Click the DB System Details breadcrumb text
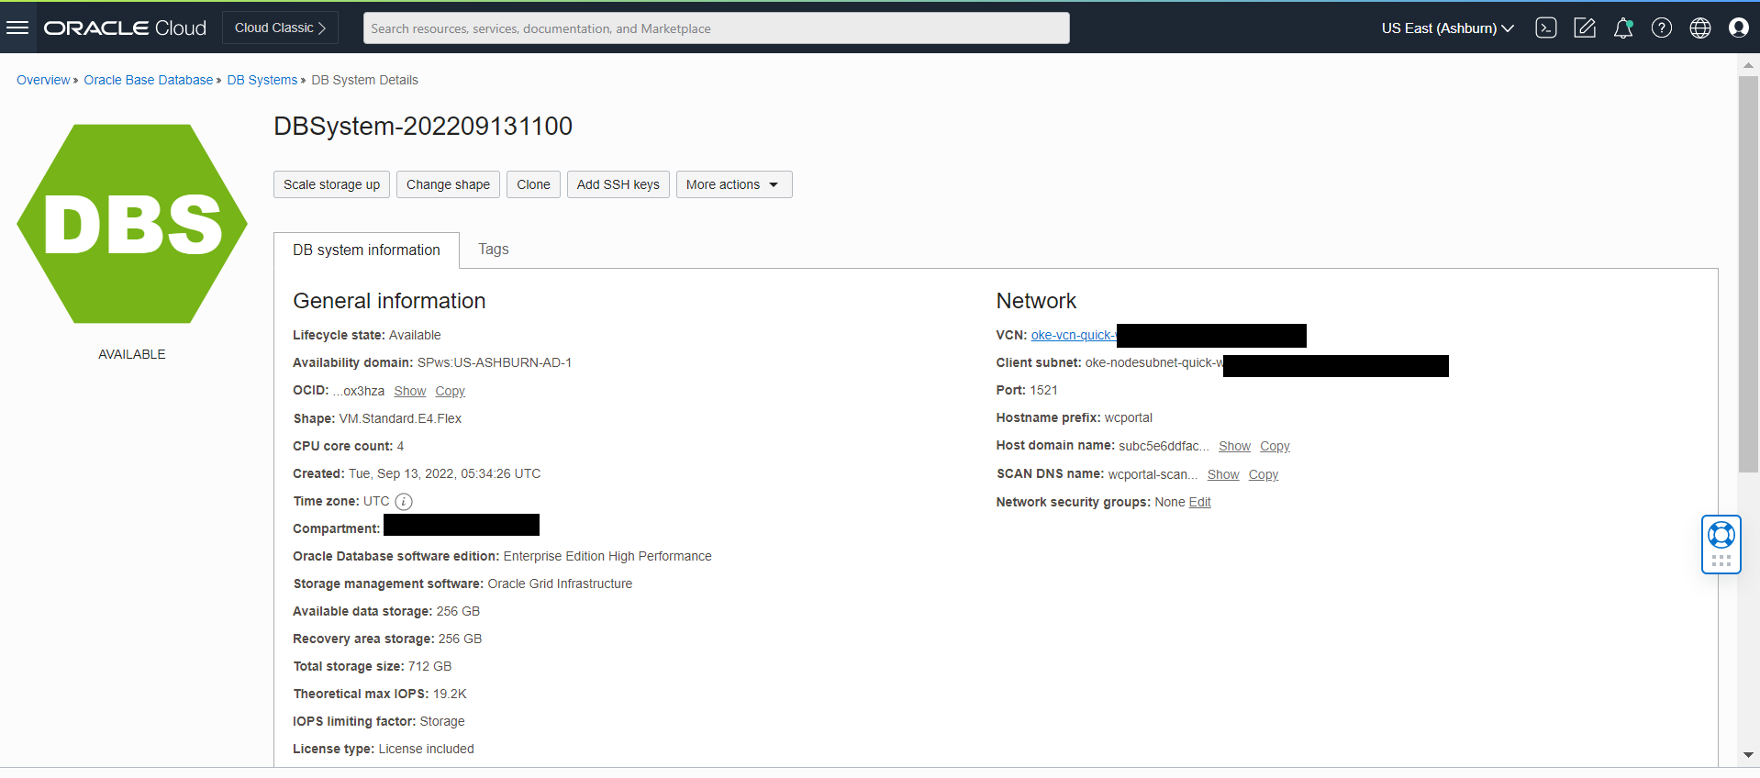Image resolution: width=1760 pixels, height=778 pixels. pyautogui.click(x=364, y=80)
